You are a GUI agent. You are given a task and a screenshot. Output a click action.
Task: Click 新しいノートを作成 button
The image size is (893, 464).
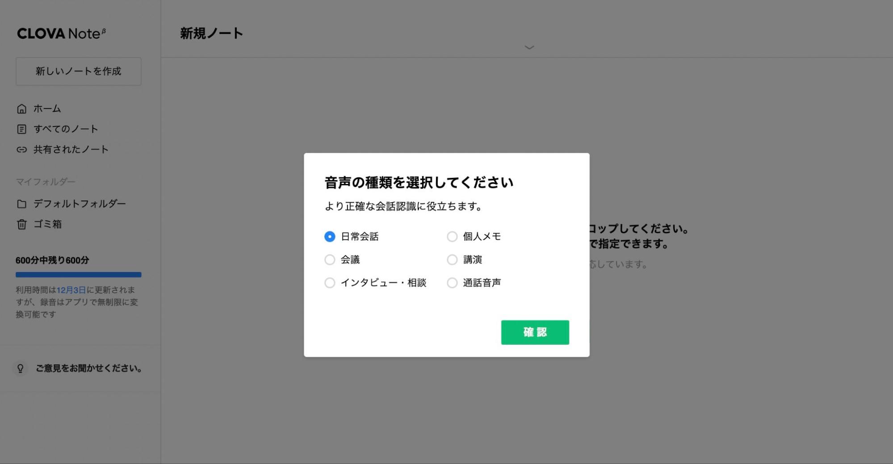[x=79, y=71]
